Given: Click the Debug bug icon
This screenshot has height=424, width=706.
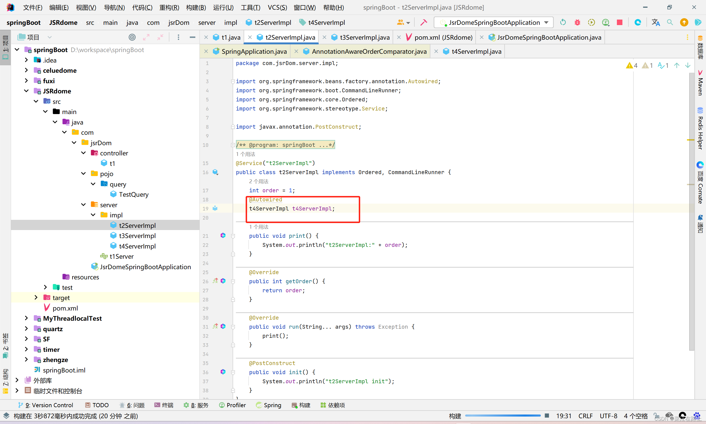Looking at the screenshot, I should click(577, 22).
